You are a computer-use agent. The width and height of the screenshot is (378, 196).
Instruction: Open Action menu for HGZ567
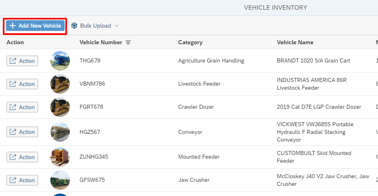point(22,132)
